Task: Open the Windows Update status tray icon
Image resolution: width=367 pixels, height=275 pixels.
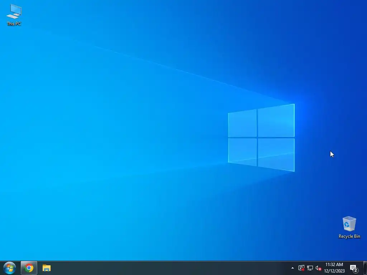Action: pyautogui.click(x=301, y=268)
